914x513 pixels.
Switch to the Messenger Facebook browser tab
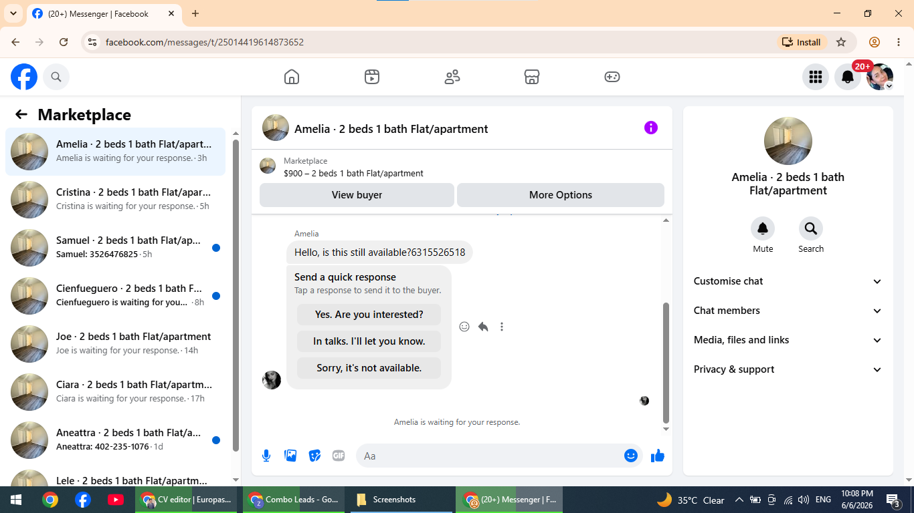tap(104, 13)
